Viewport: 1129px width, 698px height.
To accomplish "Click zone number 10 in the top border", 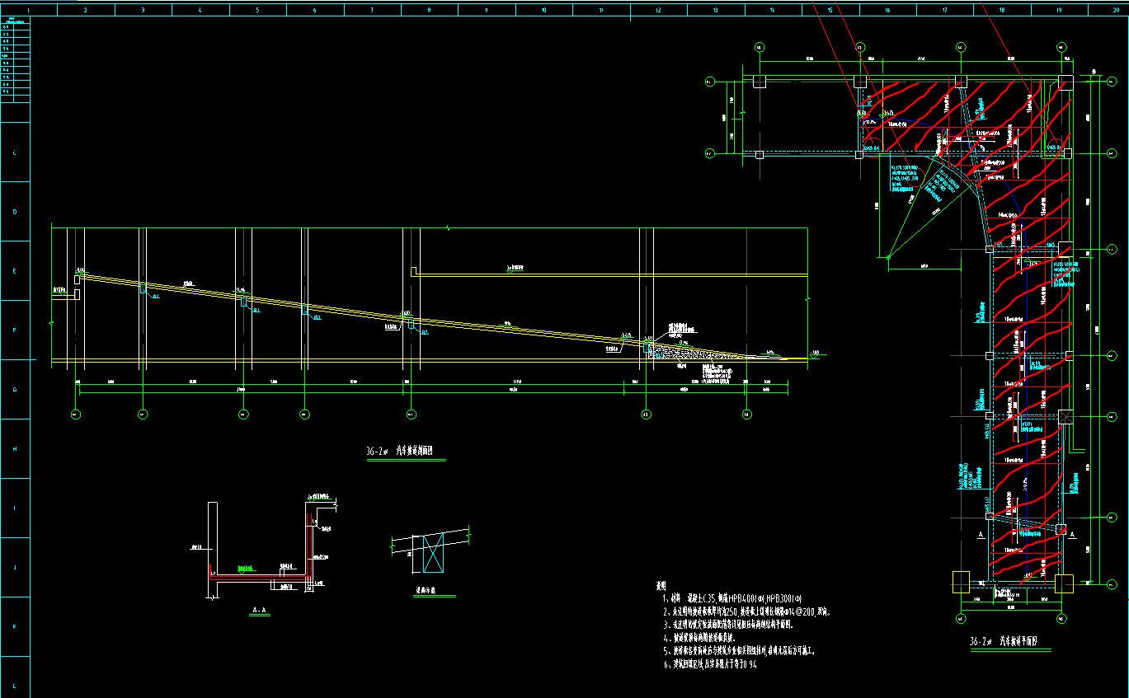I will 543,12.
